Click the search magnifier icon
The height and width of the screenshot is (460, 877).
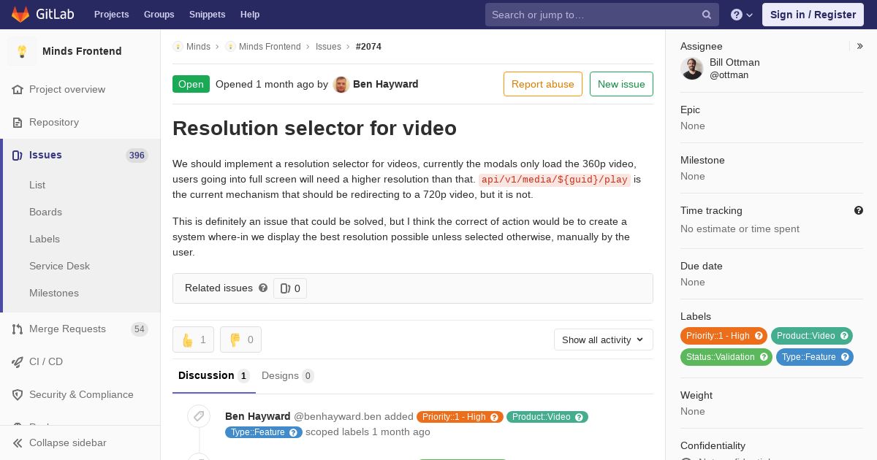707,15
